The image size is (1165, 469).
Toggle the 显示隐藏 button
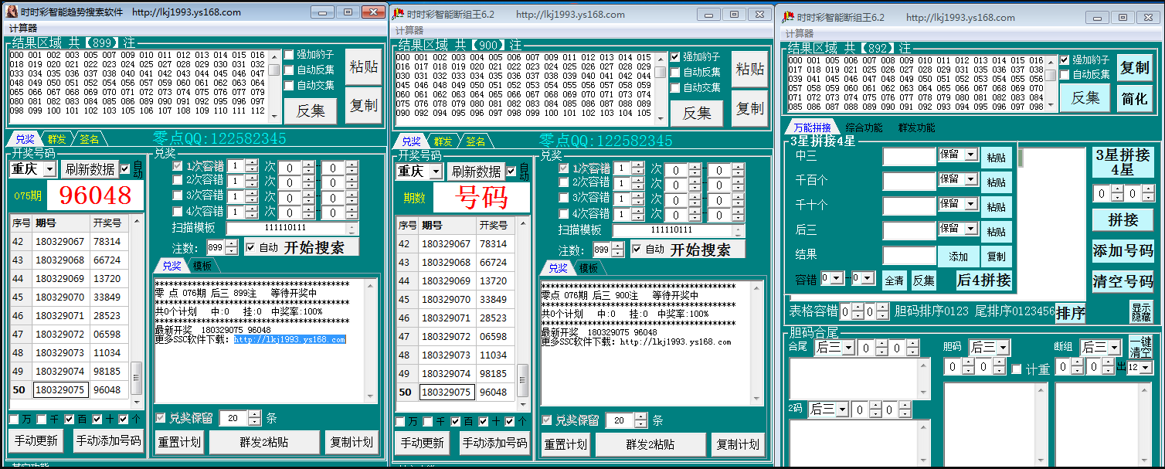pos(1140,311)
